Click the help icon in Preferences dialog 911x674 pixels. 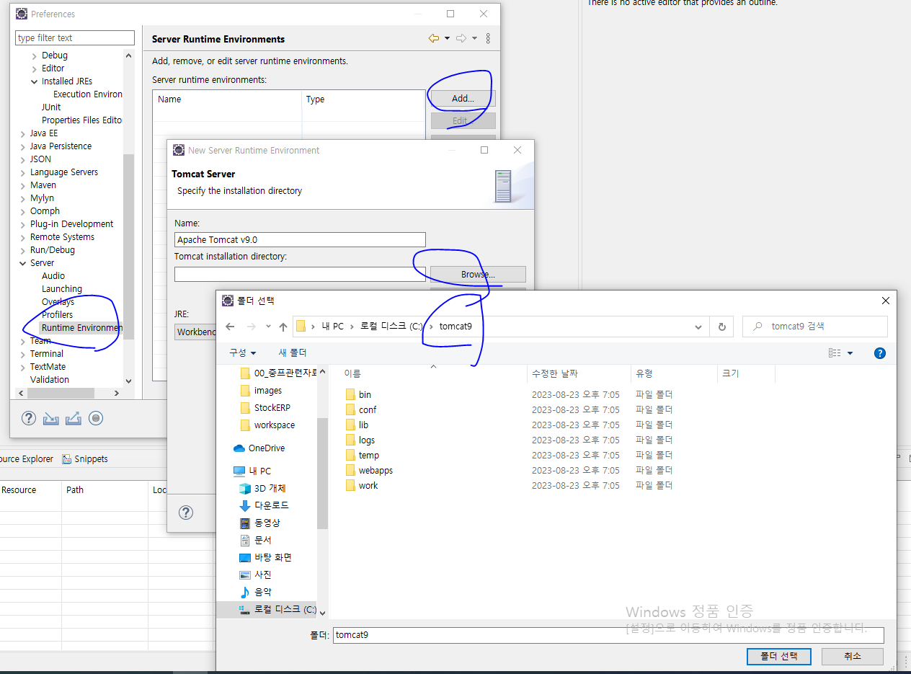[x=28, y=418]
